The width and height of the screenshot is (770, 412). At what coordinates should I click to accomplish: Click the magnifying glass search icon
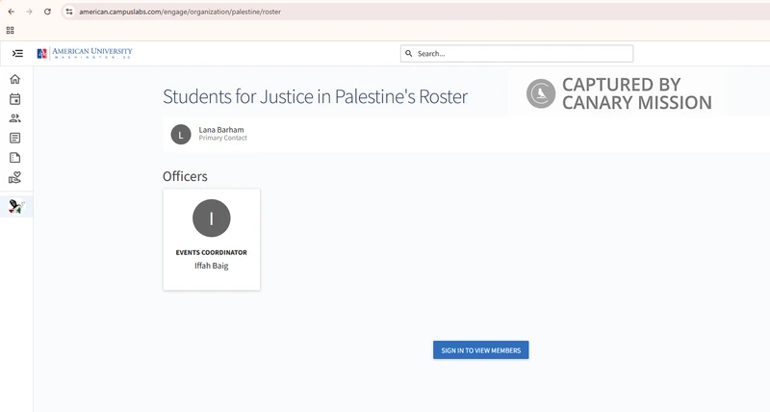(x=408, y=54)
